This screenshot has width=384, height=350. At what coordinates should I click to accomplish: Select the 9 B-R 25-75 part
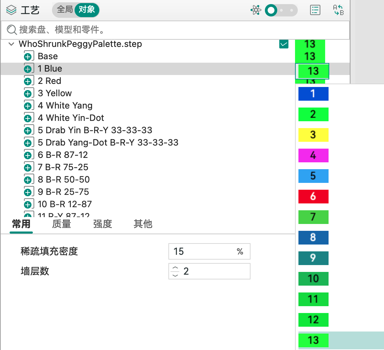(63, 192)
